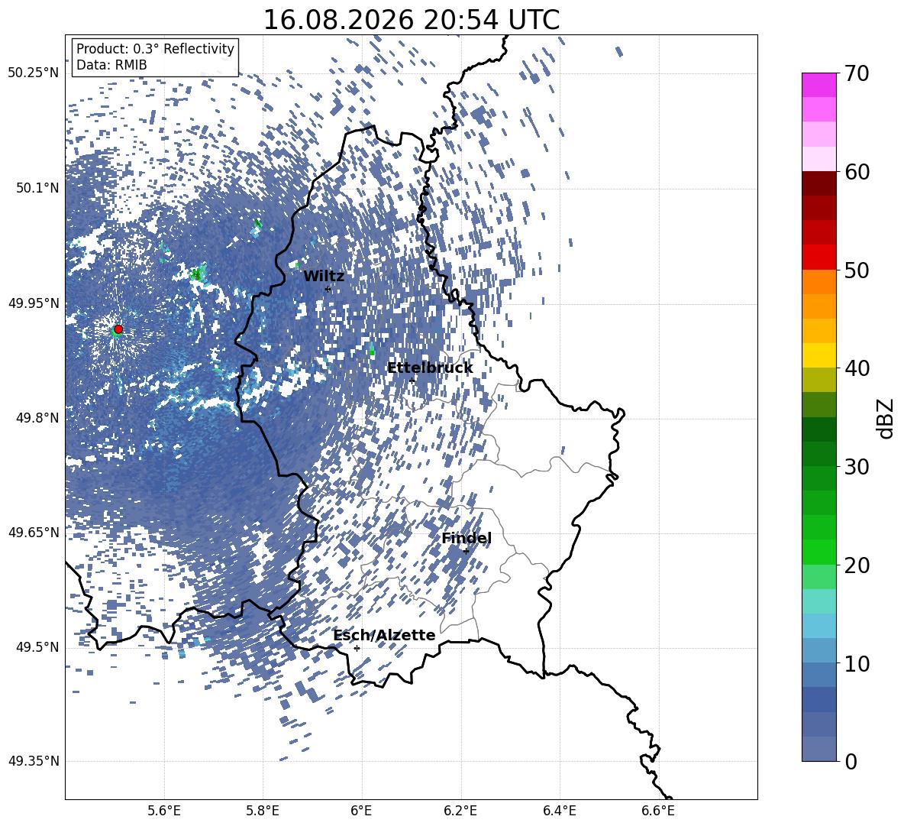Click the Product 0.3° Reflectivity info box
Viewport: 904px width, 826px height.
(x=155, y=57)
